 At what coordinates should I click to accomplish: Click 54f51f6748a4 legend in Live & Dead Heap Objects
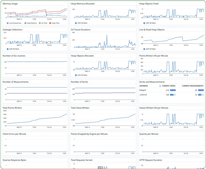(151, 49)
